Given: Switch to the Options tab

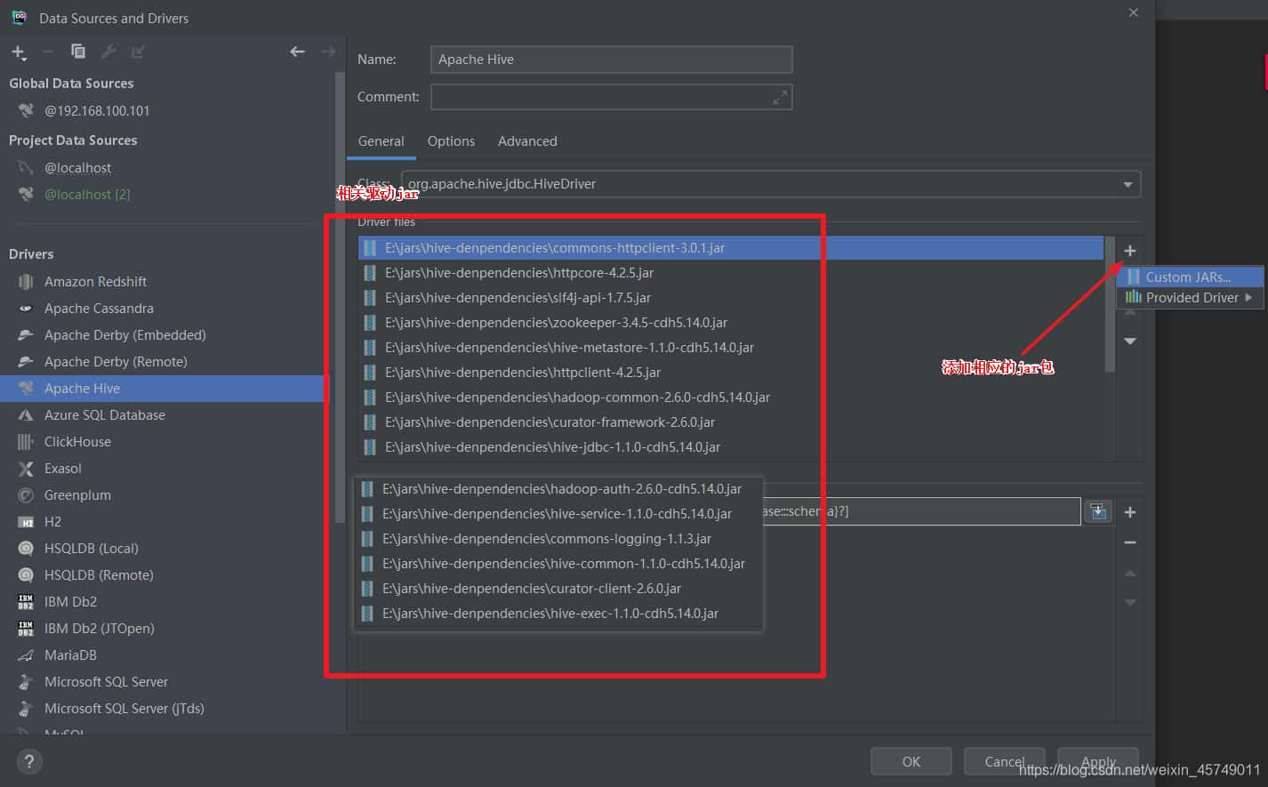Looking at the screenshot, I should pyautogui.click(x=451, y=141).
